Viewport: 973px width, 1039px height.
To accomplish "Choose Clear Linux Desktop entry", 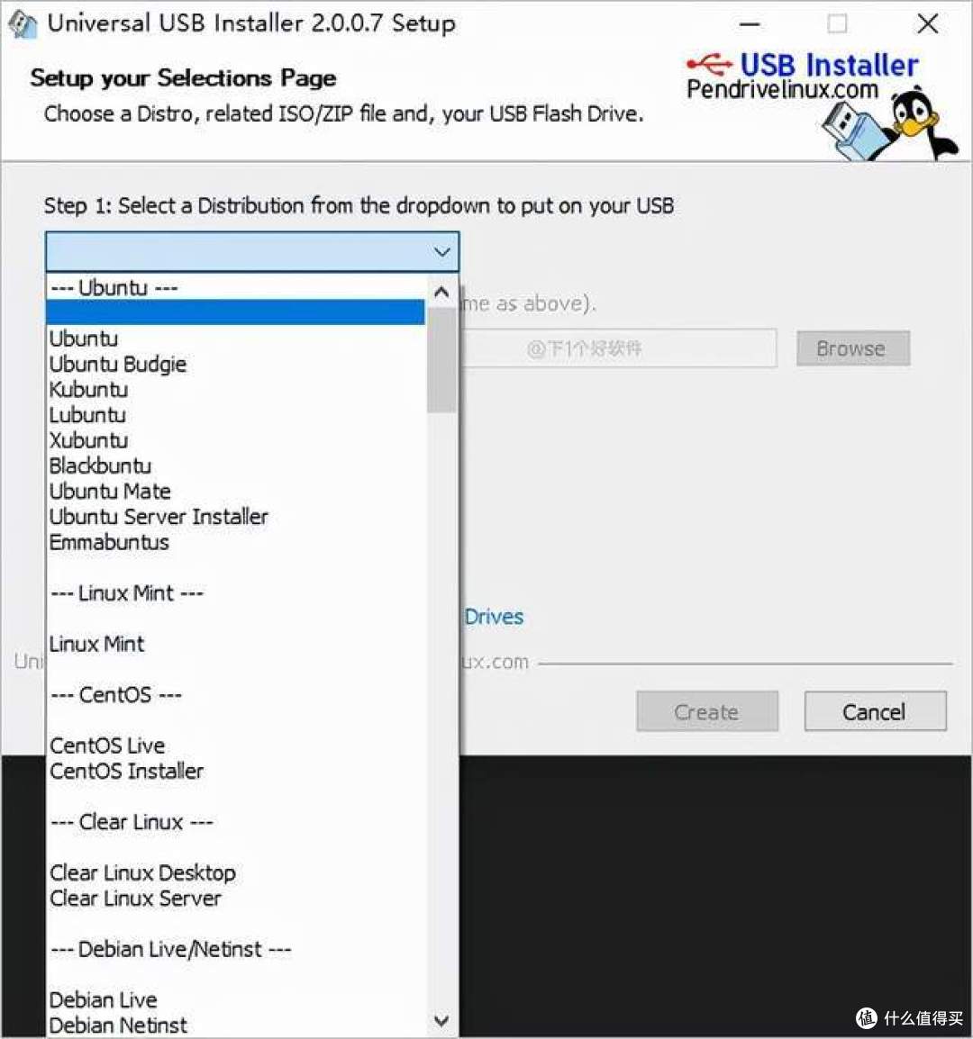I will (235, 872).
